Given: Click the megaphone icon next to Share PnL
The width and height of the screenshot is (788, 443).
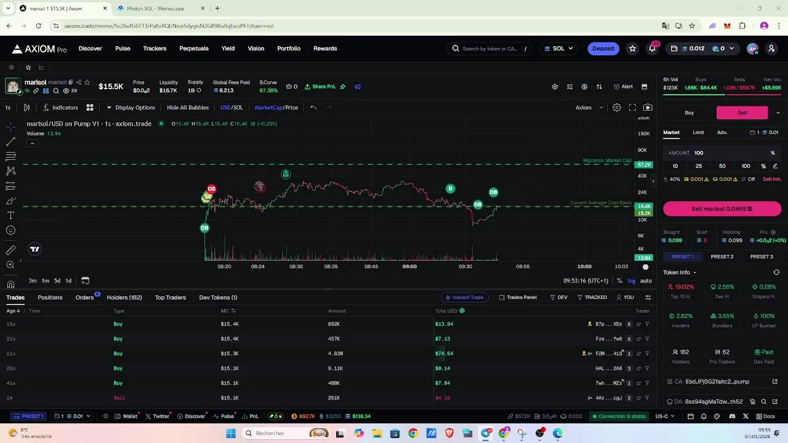Looking at the screenshot, I should (358, 87).
